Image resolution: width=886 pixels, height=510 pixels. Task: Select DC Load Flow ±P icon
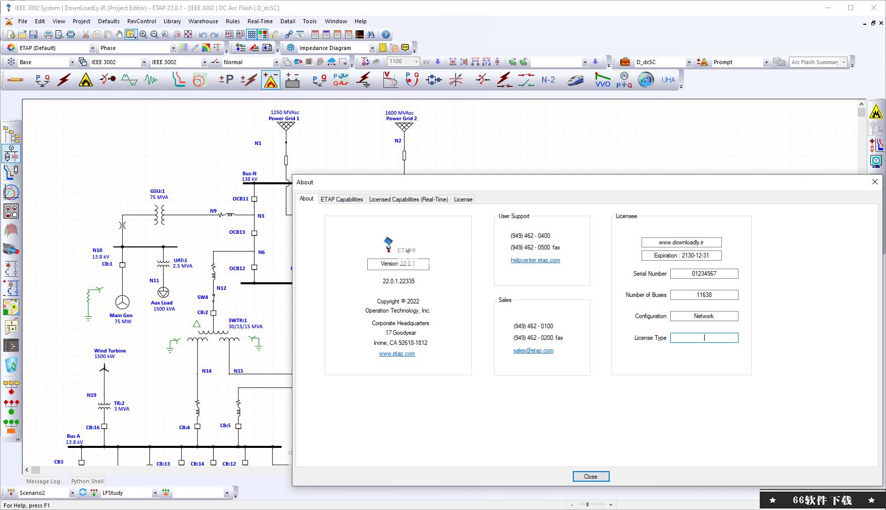[226, 80]
